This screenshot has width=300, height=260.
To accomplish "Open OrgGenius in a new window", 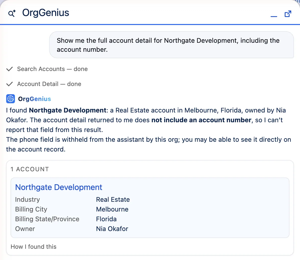I will pos(288,14).
